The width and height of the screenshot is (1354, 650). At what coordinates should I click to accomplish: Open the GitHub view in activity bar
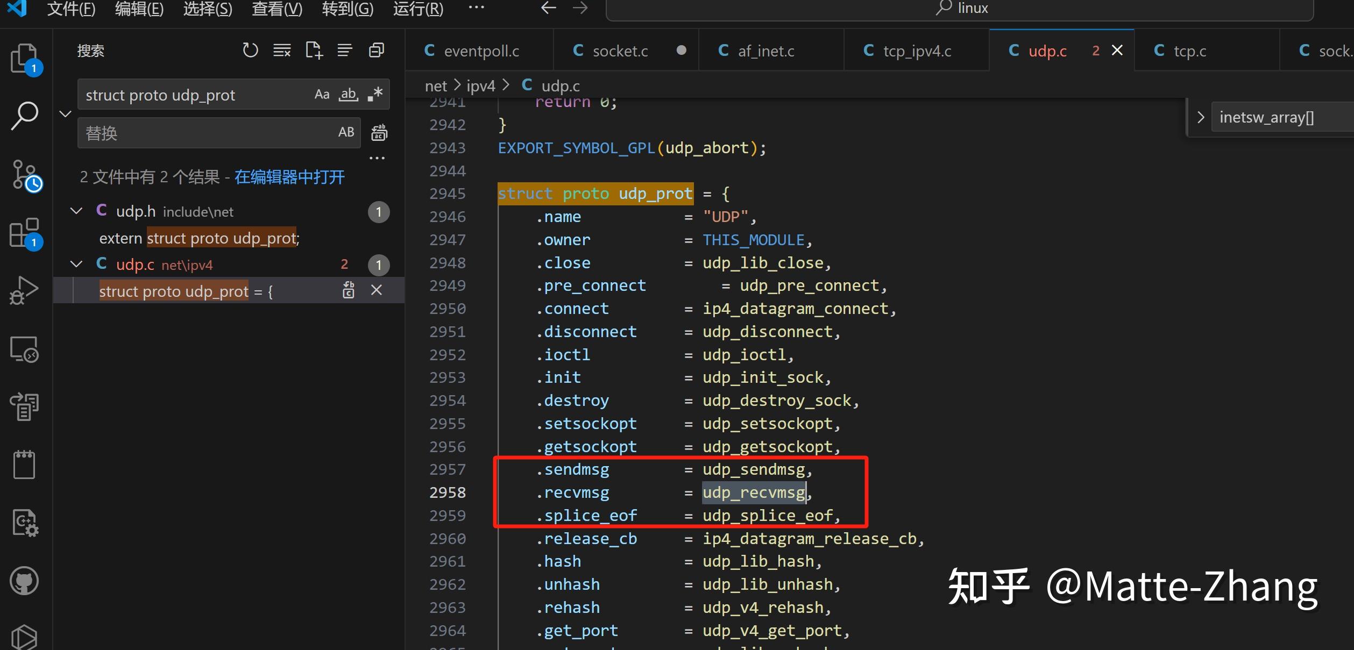[24, 581]
